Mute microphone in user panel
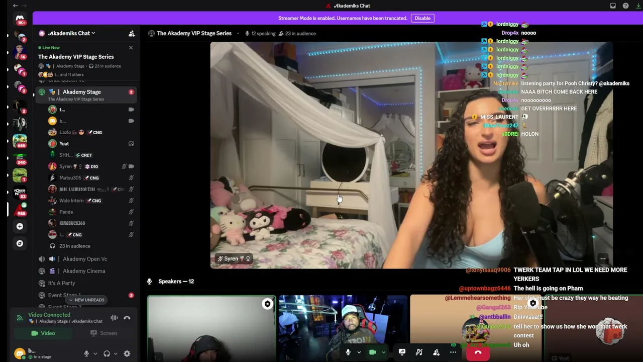Image resolution: width=643 pixels, height=362 pixels. pos(86,354)
